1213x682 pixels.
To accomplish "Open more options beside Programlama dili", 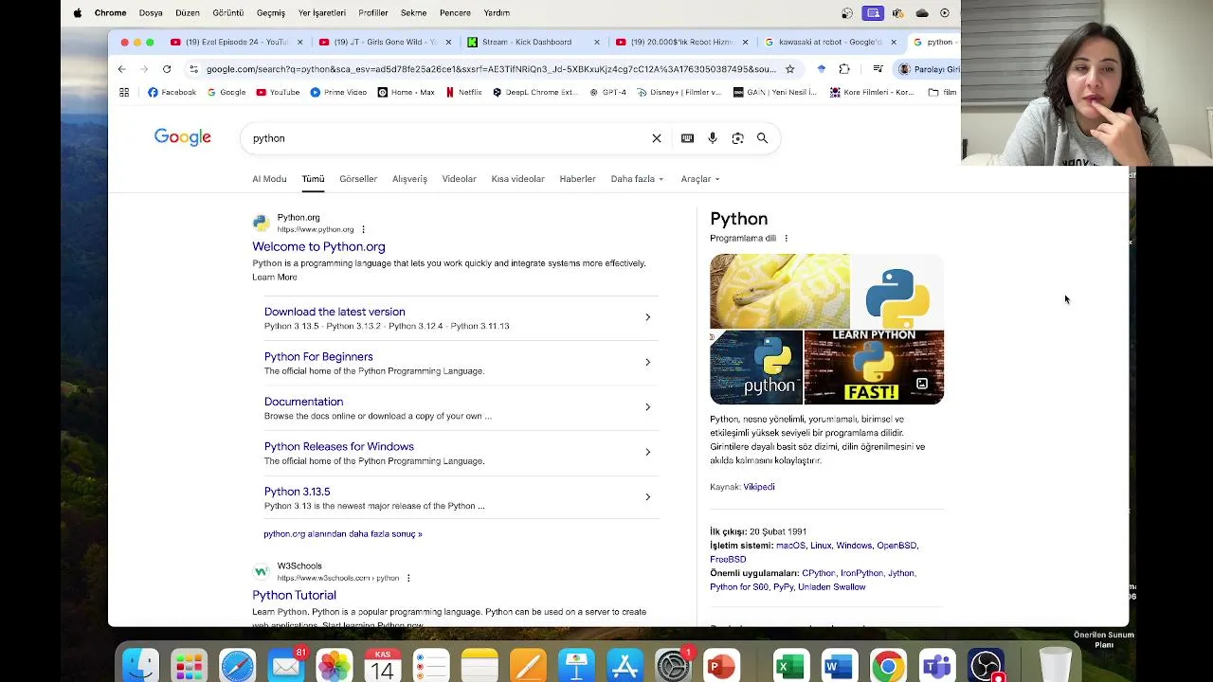I will coord(786,239).
